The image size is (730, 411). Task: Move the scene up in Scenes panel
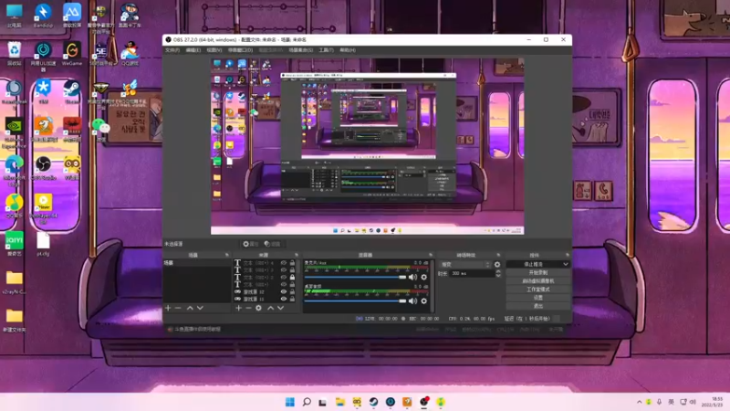pos(190,308)
